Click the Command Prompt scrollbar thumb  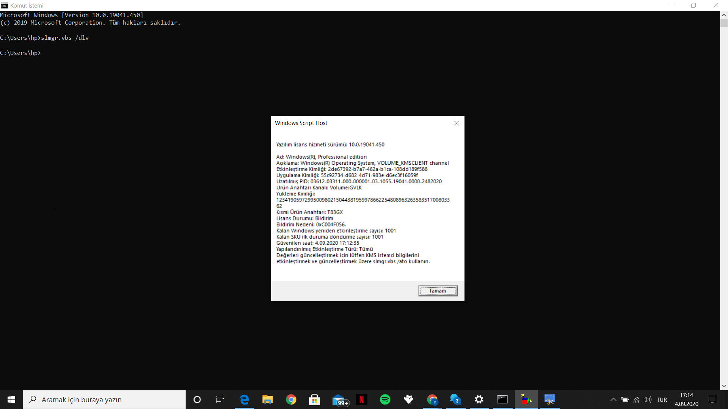724,23
